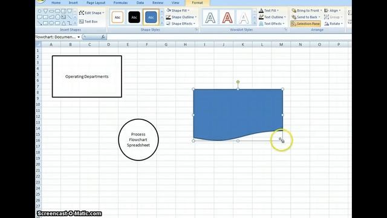
Task: Click the Select All corner of the grid
Action: (38, 44)
